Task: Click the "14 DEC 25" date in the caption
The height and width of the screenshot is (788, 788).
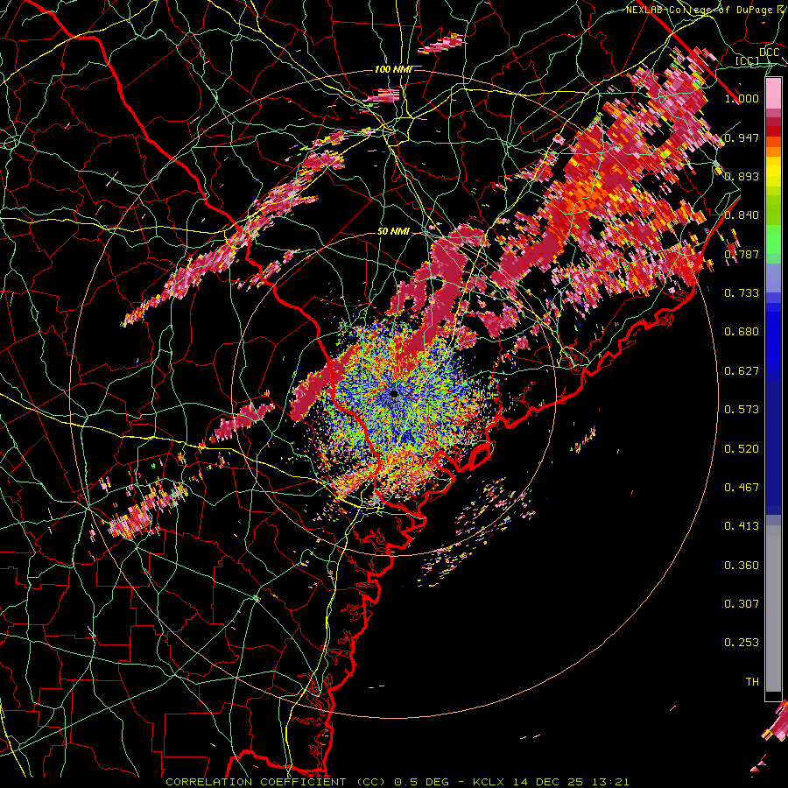Action: click(548, 782)
